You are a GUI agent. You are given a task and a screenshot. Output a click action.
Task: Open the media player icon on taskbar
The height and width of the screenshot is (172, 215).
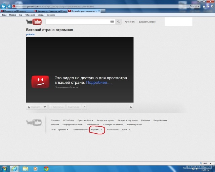click(35, 169)
